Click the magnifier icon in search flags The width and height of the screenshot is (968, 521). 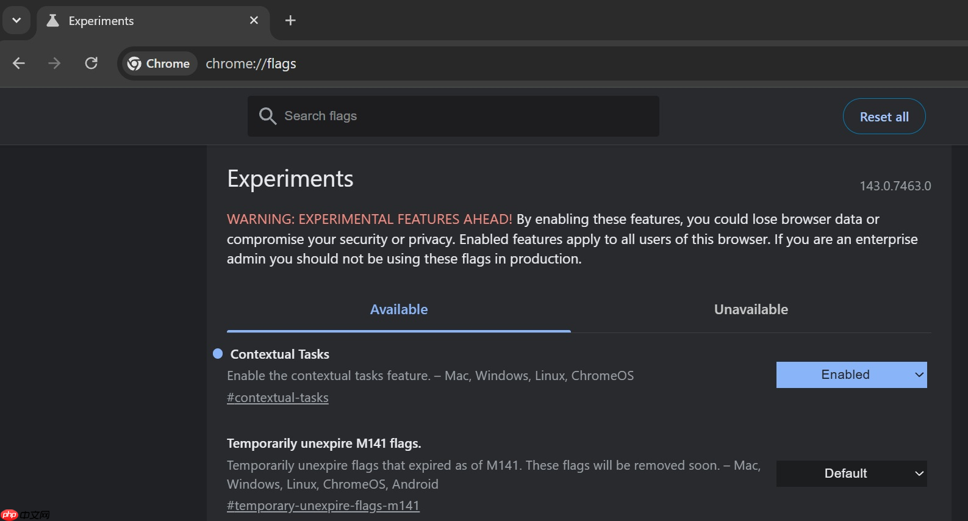click(x=267, y=116)
